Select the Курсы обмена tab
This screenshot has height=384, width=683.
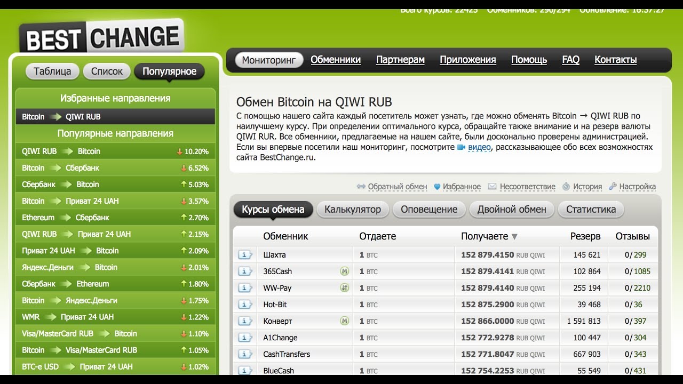[x=273, y=209]
